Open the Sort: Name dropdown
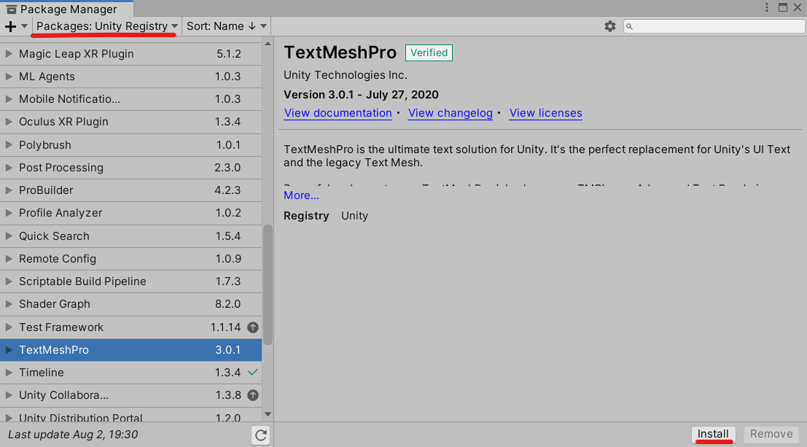 [x=225, y=26]
